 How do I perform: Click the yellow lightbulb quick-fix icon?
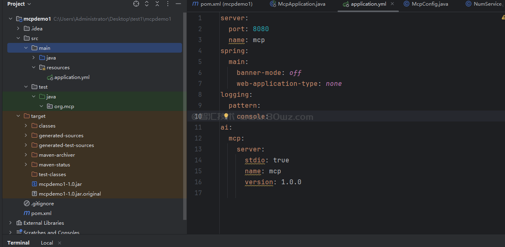pyautogui.click(x=226, y=116)
